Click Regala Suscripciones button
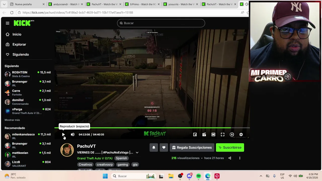This screenshot has width=322, height=181. (x=192, y=148)
